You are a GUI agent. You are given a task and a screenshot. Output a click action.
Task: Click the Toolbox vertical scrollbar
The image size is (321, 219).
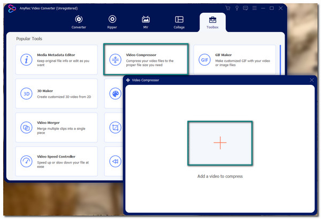click(x=280, y=59)
